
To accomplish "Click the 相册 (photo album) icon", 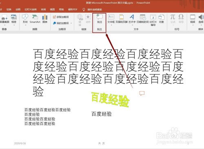I will tap(14, 17).
